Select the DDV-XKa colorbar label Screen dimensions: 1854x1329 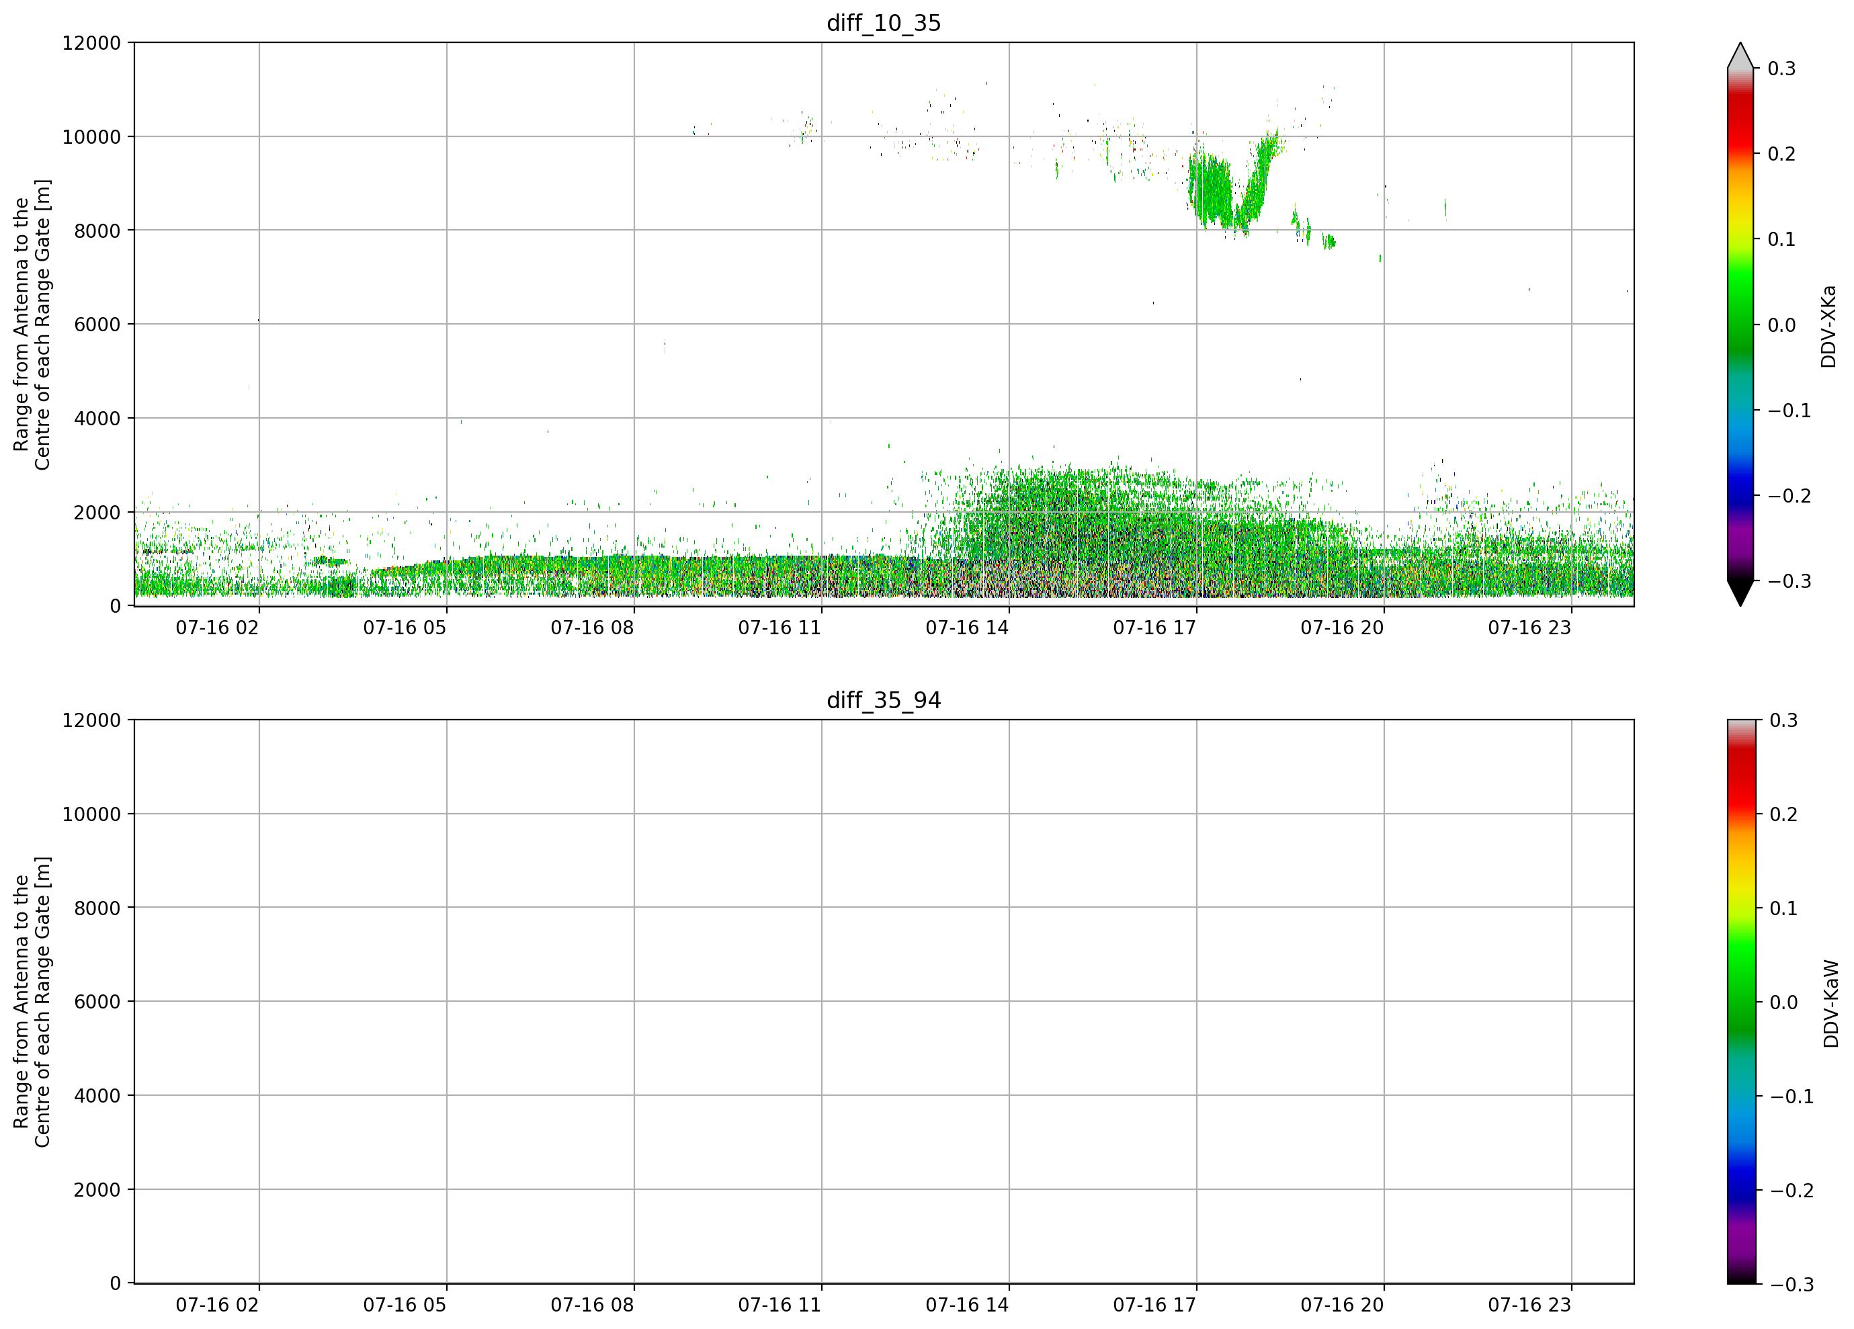pyautogui.click(x=1830, y=326)
